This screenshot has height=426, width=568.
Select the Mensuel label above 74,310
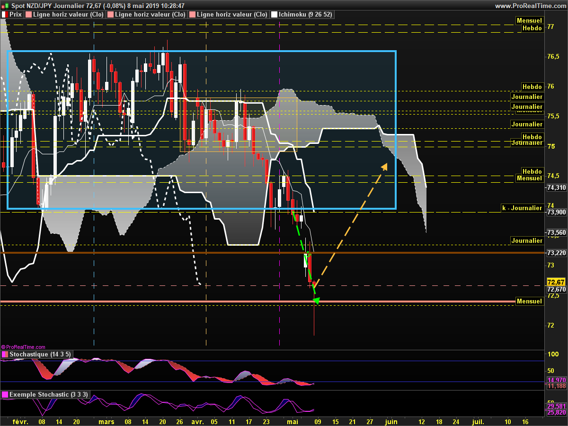click(529, 178)
